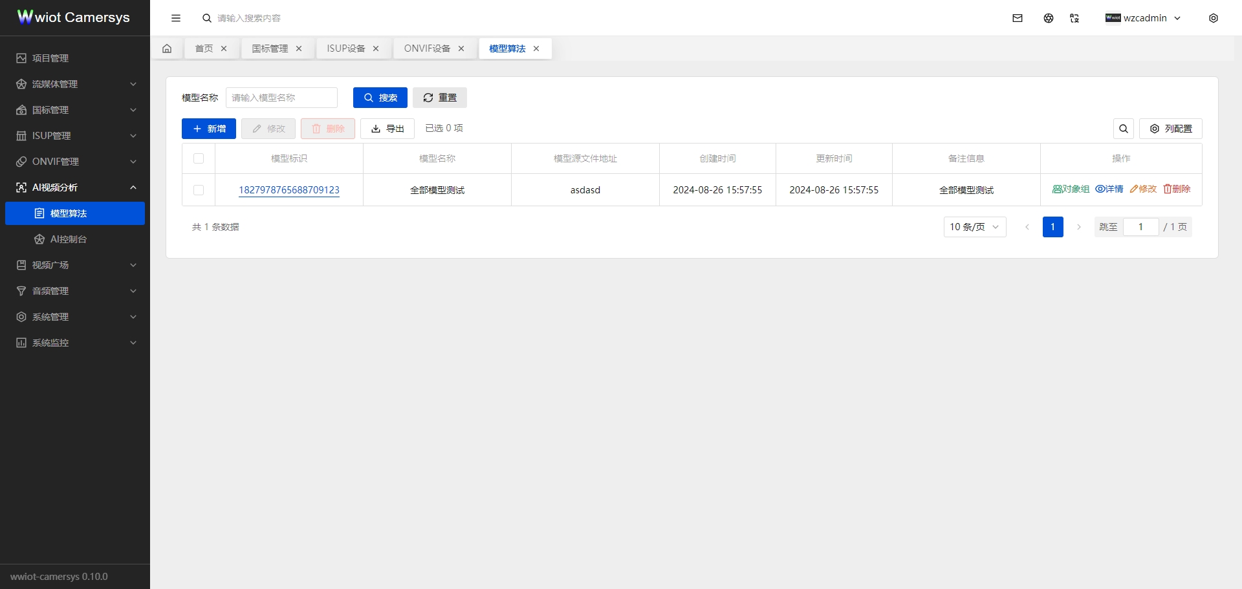The image size is (1242, 589).
Task: Click the globe/browser icon in the header
Action: point(1048,17)
